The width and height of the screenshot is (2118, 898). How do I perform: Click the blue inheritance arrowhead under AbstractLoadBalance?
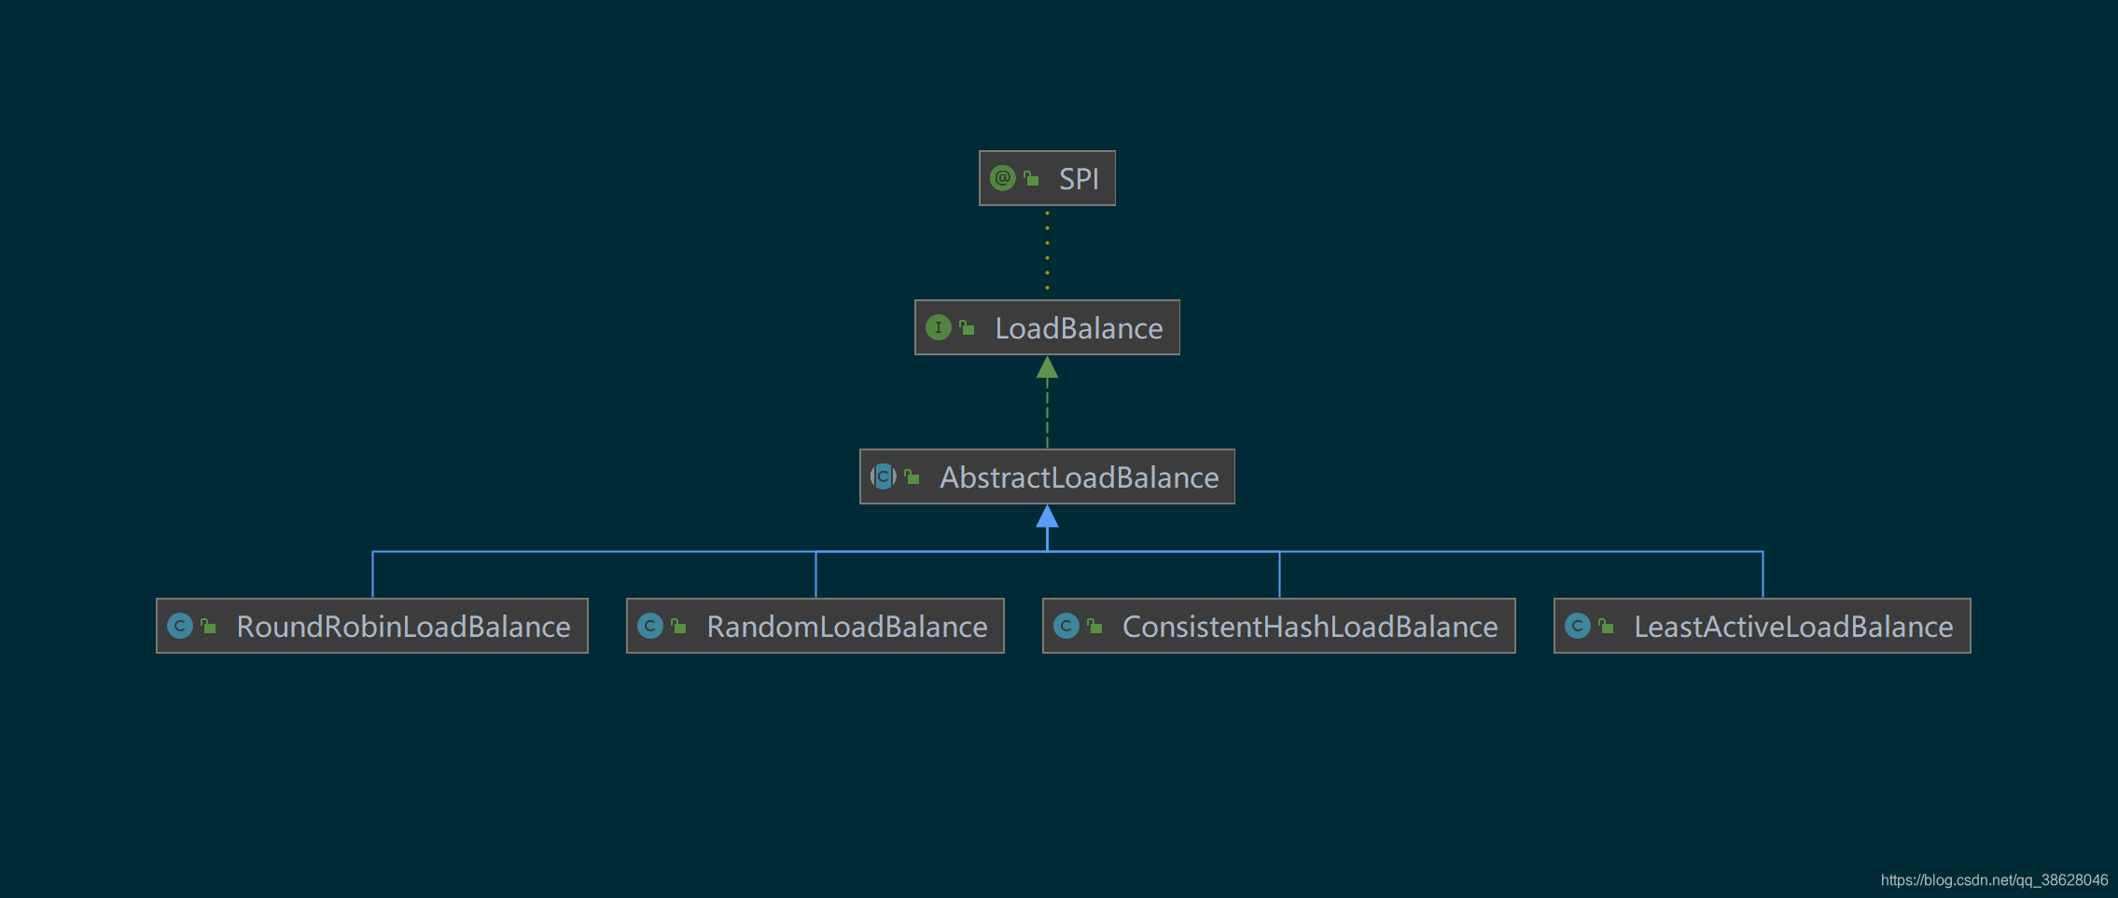pos(1047,517)
